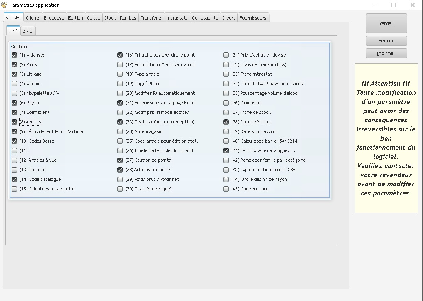Go to the Caisse tab
This screenshot has width=423, height=301.
pos(93,18)
